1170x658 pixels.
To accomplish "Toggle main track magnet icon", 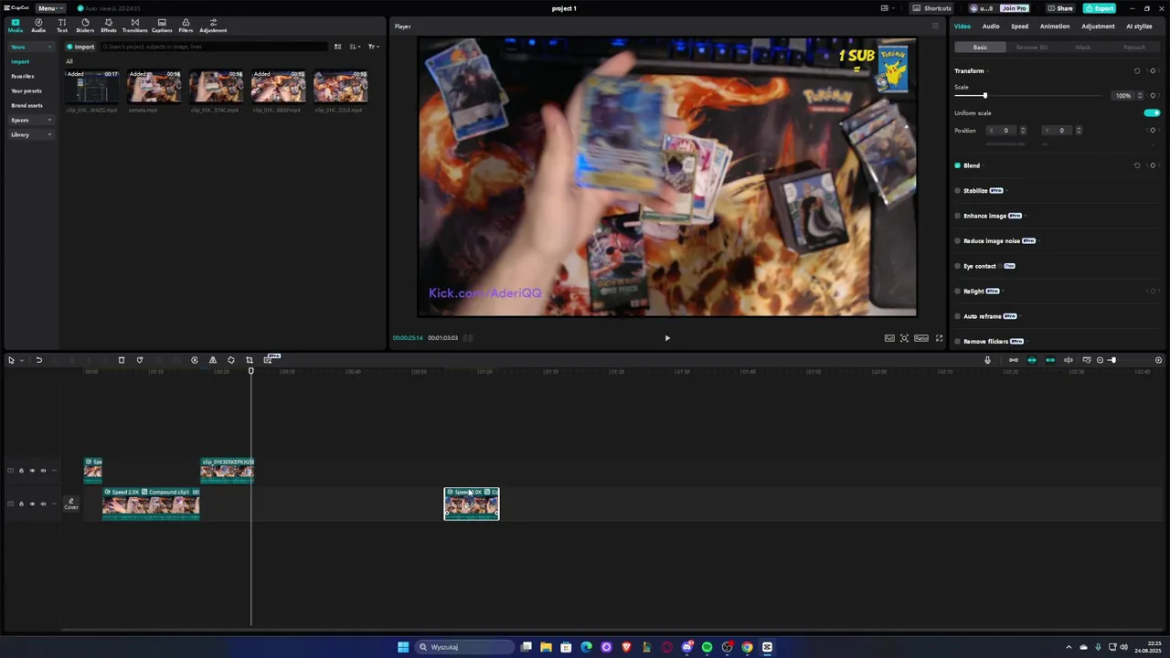I will (1013, 360).
